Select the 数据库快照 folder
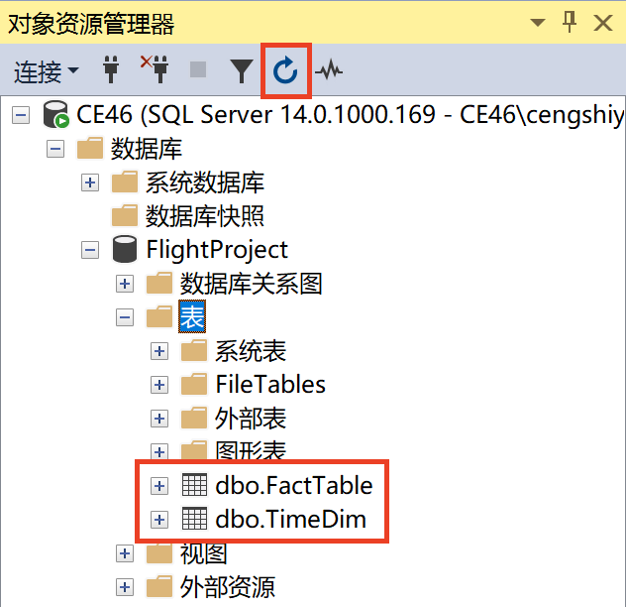The image size is (626, 607). pyautogui.click(x=204, y=216)
